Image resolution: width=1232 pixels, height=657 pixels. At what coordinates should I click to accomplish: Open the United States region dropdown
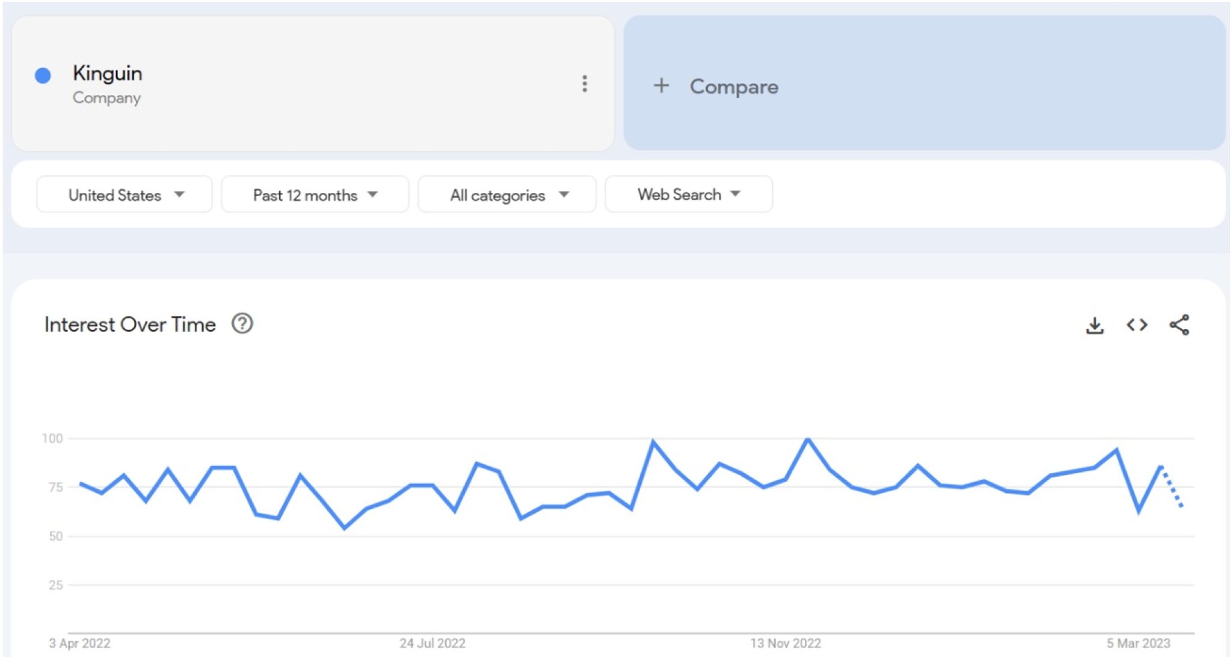click(125, 194)
